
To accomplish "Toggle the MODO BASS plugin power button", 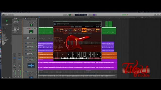I will (x=55, y=24).
